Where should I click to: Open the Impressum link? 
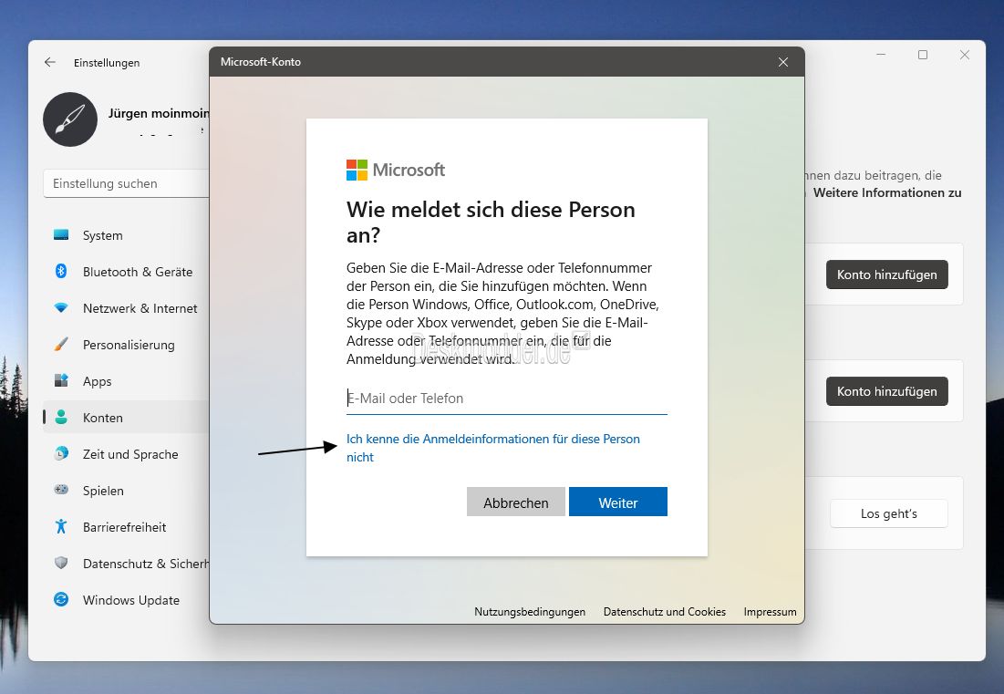(770, 611)
